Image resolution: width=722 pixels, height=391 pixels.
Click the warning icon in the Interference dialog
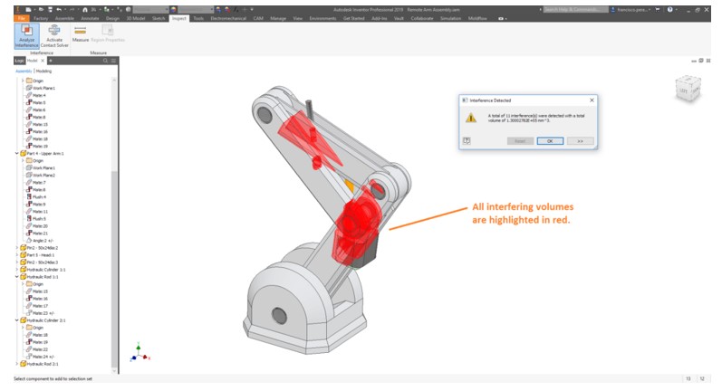[470, 118]
